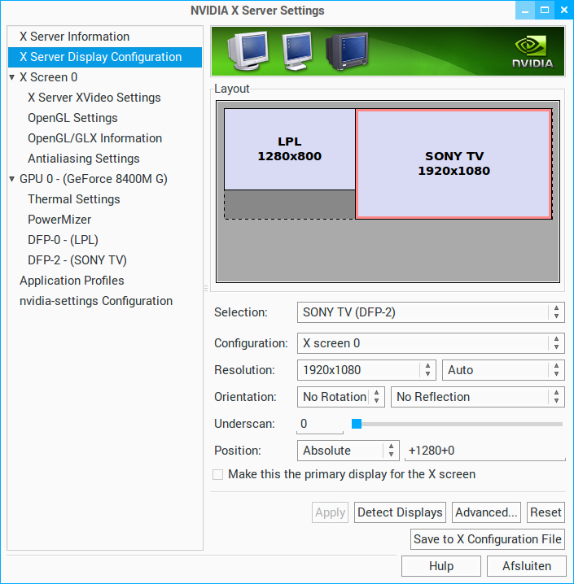Click the NVIDIA logo in the banner
This screenshot has width=574, height=584.
click(533, 51)
